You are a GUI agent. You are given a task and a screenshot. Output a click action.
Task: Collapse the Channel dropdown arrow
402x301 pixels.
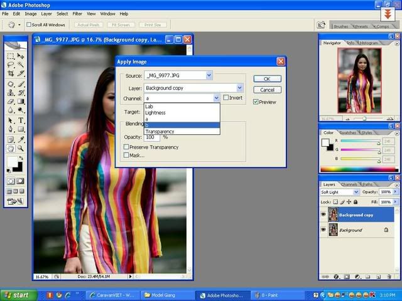216,98
